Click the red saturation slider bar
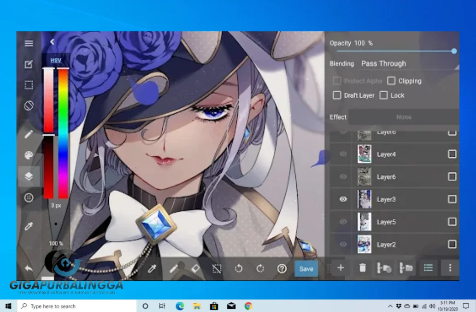This screenshot has height=312, width=476. click(48, 101)
